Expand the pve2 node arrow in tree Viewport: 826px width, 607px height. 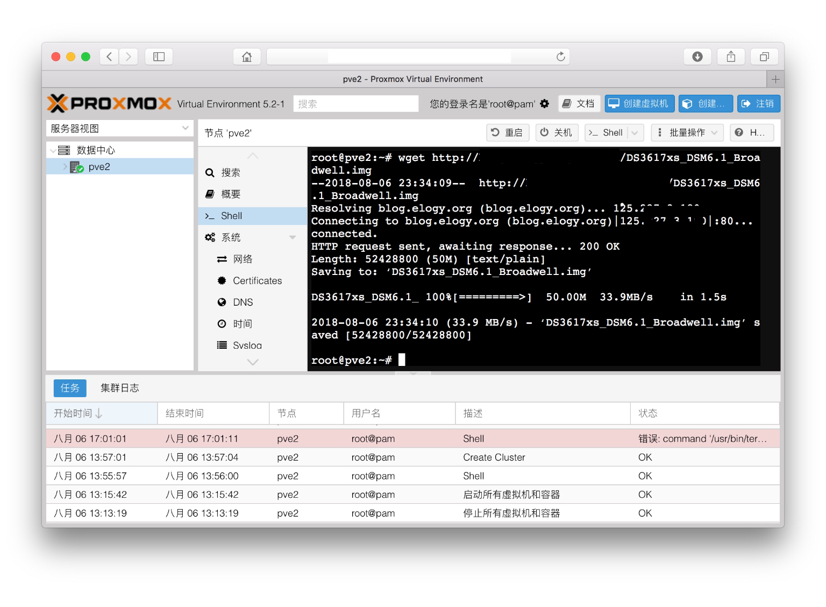pyautogui.click(x=65, y=167)
